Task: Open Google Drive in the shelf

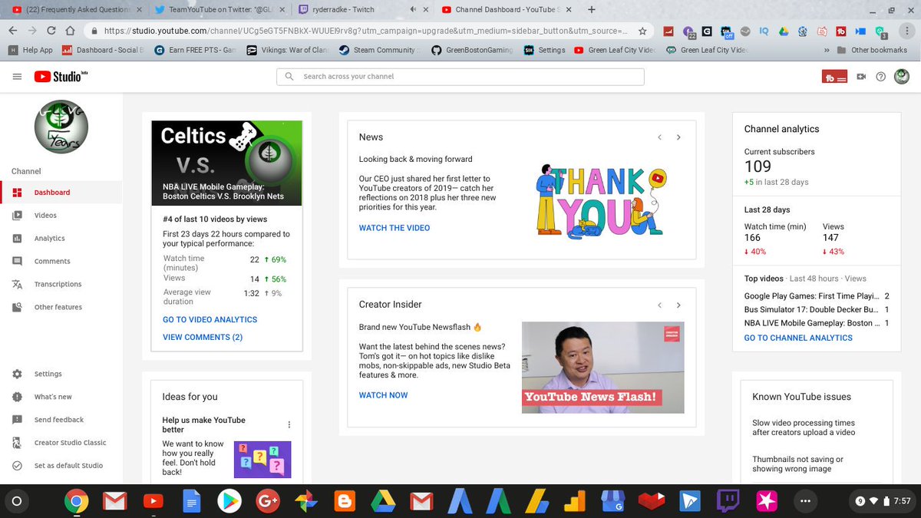Action: (x=382, y=501)
